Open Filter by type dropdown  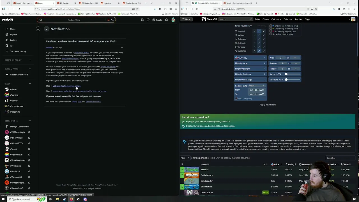tap(250, 63)
